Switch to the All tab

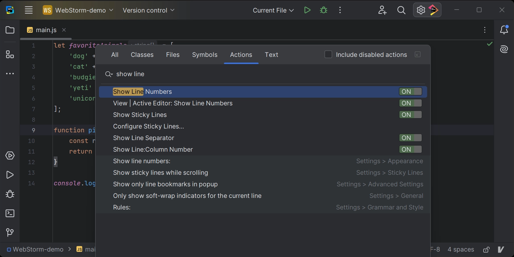click(x=115, y=55)
